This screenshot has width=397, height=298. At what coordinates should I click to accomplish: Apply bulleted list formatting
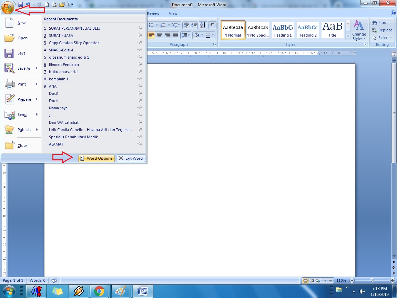[151, 25]
